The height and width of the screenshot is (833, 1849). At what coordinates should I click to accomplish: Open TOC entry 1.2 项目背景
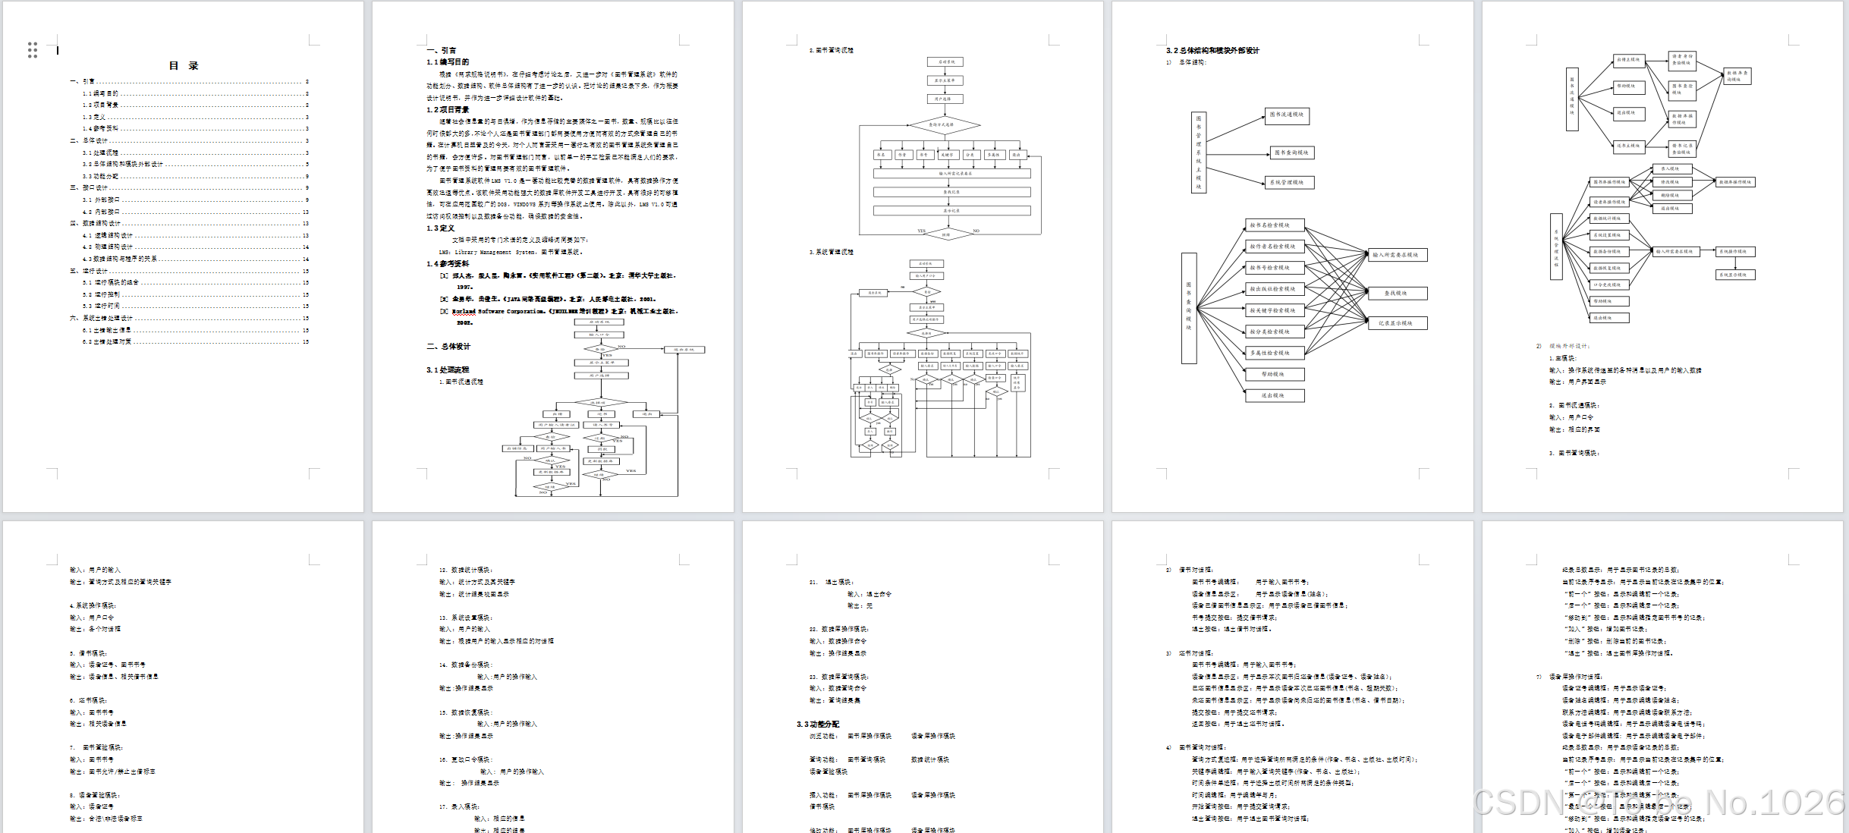coord(100,105)
